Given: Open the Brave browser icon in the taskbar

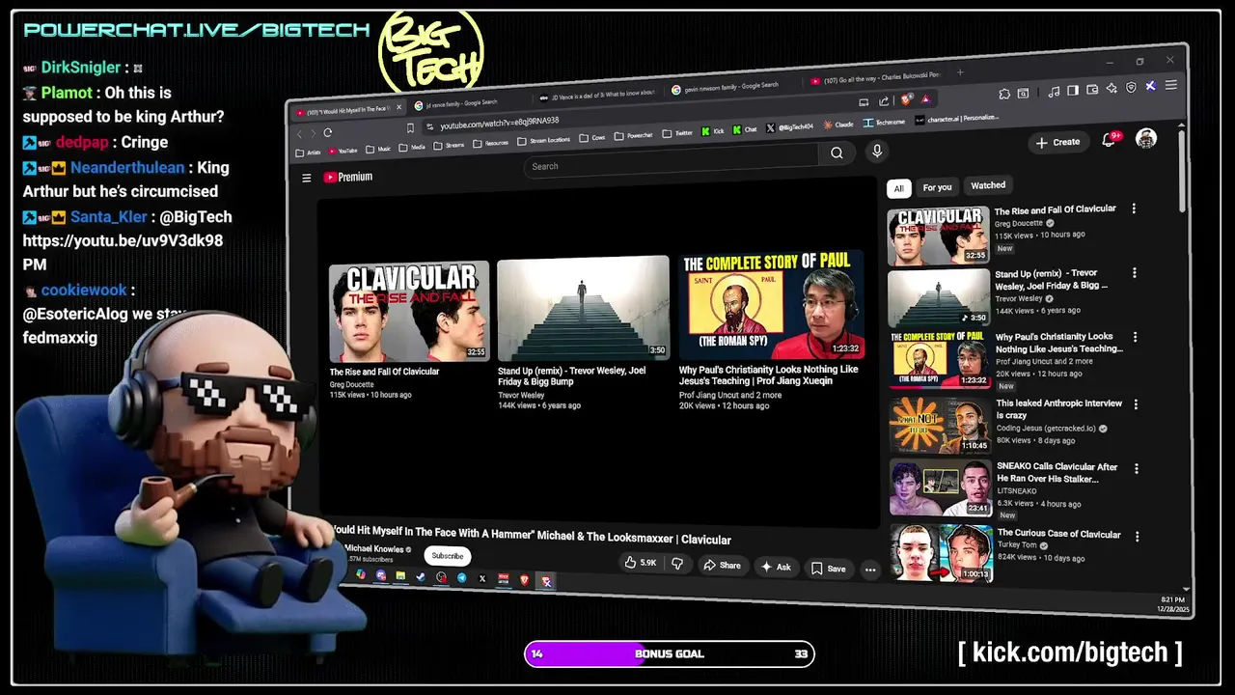Looking at the screenshot, I should point(524,579).
